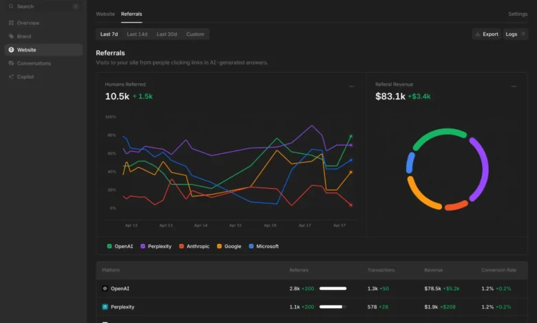Click the Brand tag icon in sidebar
Viewport: 537px width, 323px height.
[x=11, y=36]
